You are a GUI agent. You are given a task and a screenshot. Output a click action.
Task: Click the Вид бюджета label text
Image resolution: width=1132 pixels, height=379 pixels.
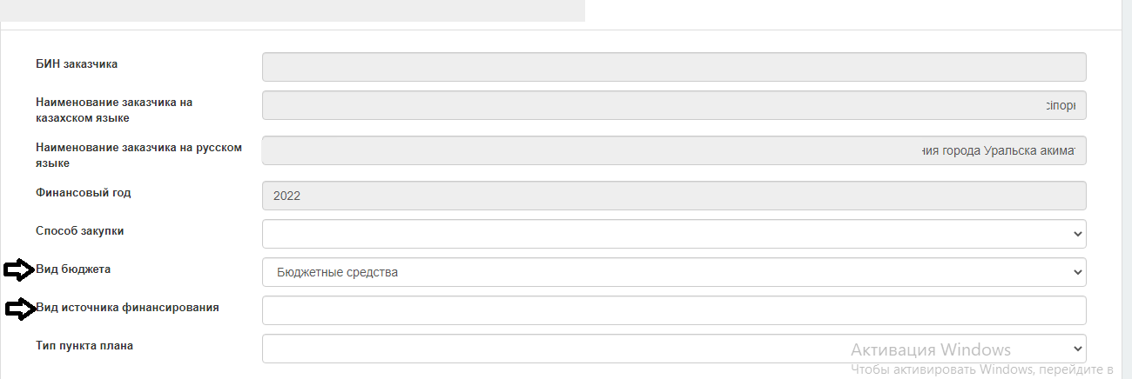(x=73, y=269)
